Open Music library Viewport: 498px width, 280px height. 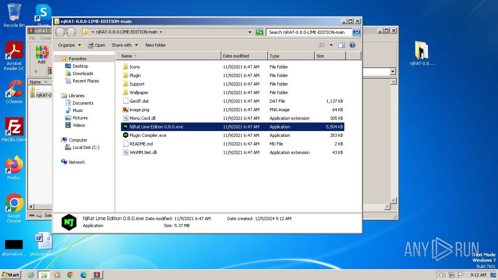coord(78,110)
